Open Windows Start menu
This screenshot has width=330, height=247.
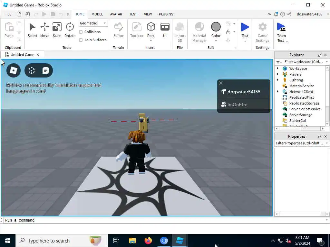tap(8, 241)
